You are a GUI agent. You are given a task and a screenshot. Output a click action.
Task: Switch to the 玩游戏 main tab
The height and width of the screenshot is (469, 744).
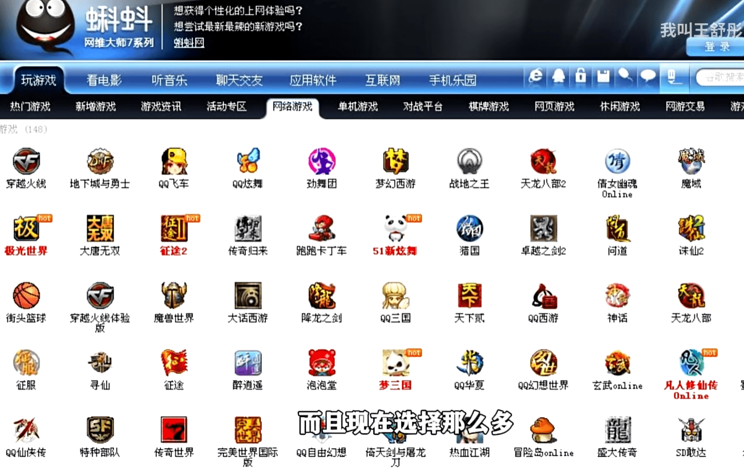tap(38, 80)
